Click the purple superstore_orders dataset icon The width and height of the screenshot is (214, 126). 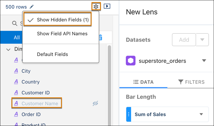(130, 61)
